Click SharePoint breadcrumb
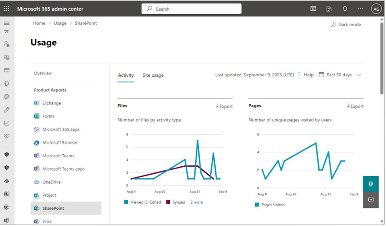The height and width of the screenshot is (227, 386). point(86,23)
